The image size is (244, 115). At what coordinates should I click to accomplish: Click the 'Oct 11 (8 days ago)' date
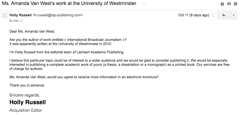(x=193, y=15)
